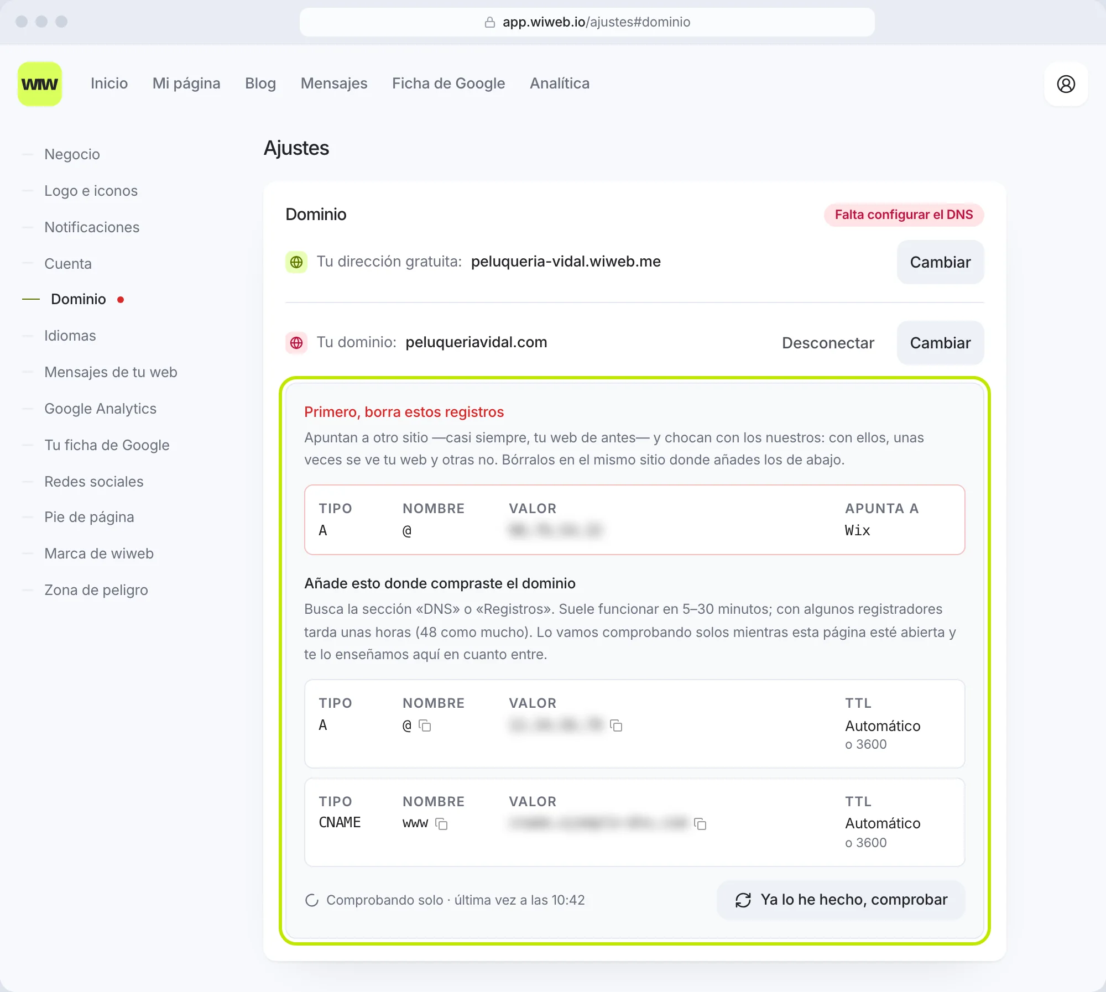The height and width of the screenshot is (992, 1106).
Task: Select Cuenta in the sidebar
Action: coord(68,264)
